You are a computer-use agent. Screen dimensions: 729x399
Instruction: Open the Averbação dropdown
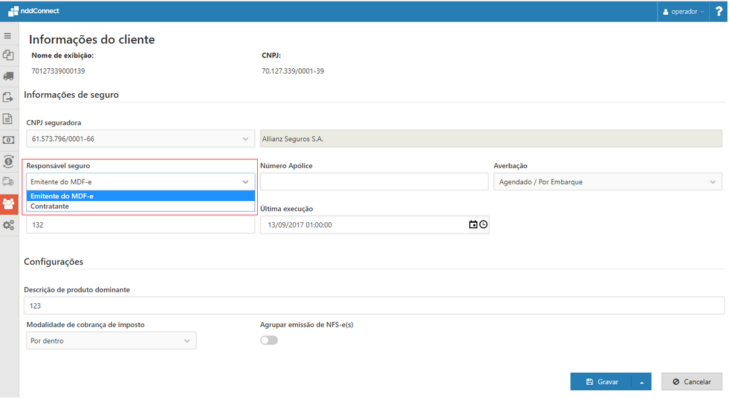pos(713,182)
